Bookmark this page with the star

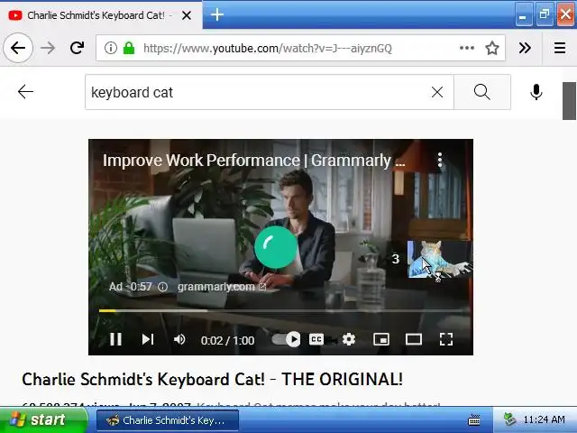(492, 48)
